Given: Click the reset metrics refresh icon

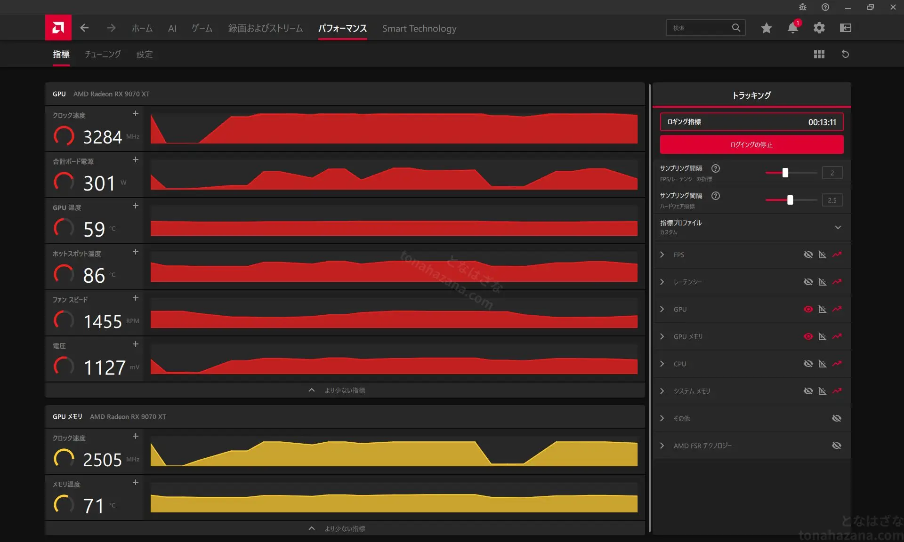Looking at the screenshot, I should click(846, 54).
